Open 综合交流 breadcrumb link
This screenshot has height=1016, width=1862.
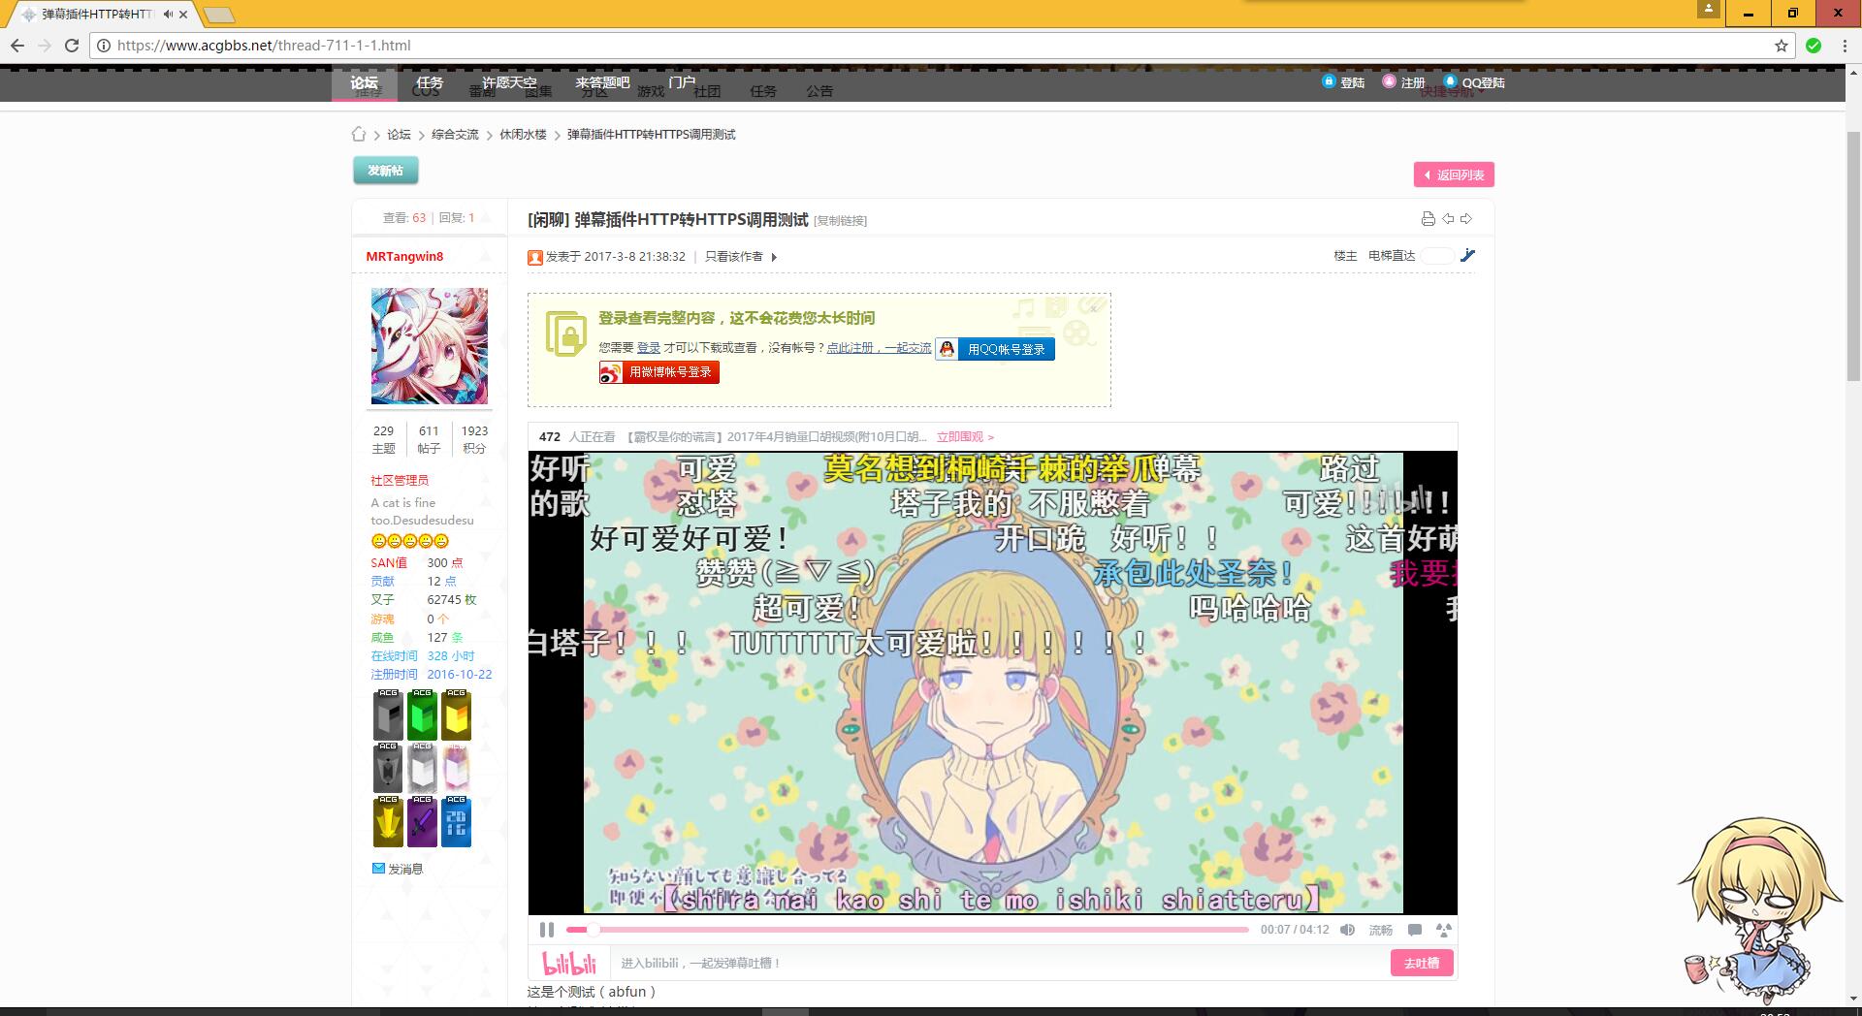(x=455, y=135)
